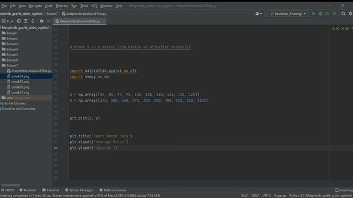Image resolution: width=353 pixels, height=198 pixels.
Task: Open the Python Packages tool window
Action: (79, 190)
